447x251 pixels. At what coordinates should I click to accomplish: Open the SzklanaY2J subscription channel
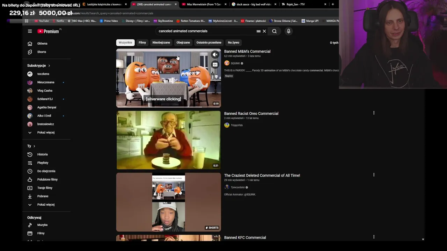[x=45, y=99]
